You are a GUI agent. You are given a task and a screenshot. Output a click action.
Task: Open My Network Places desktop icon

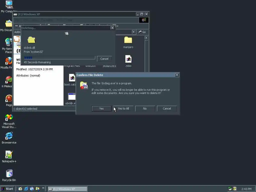click(x=7, y=46)
